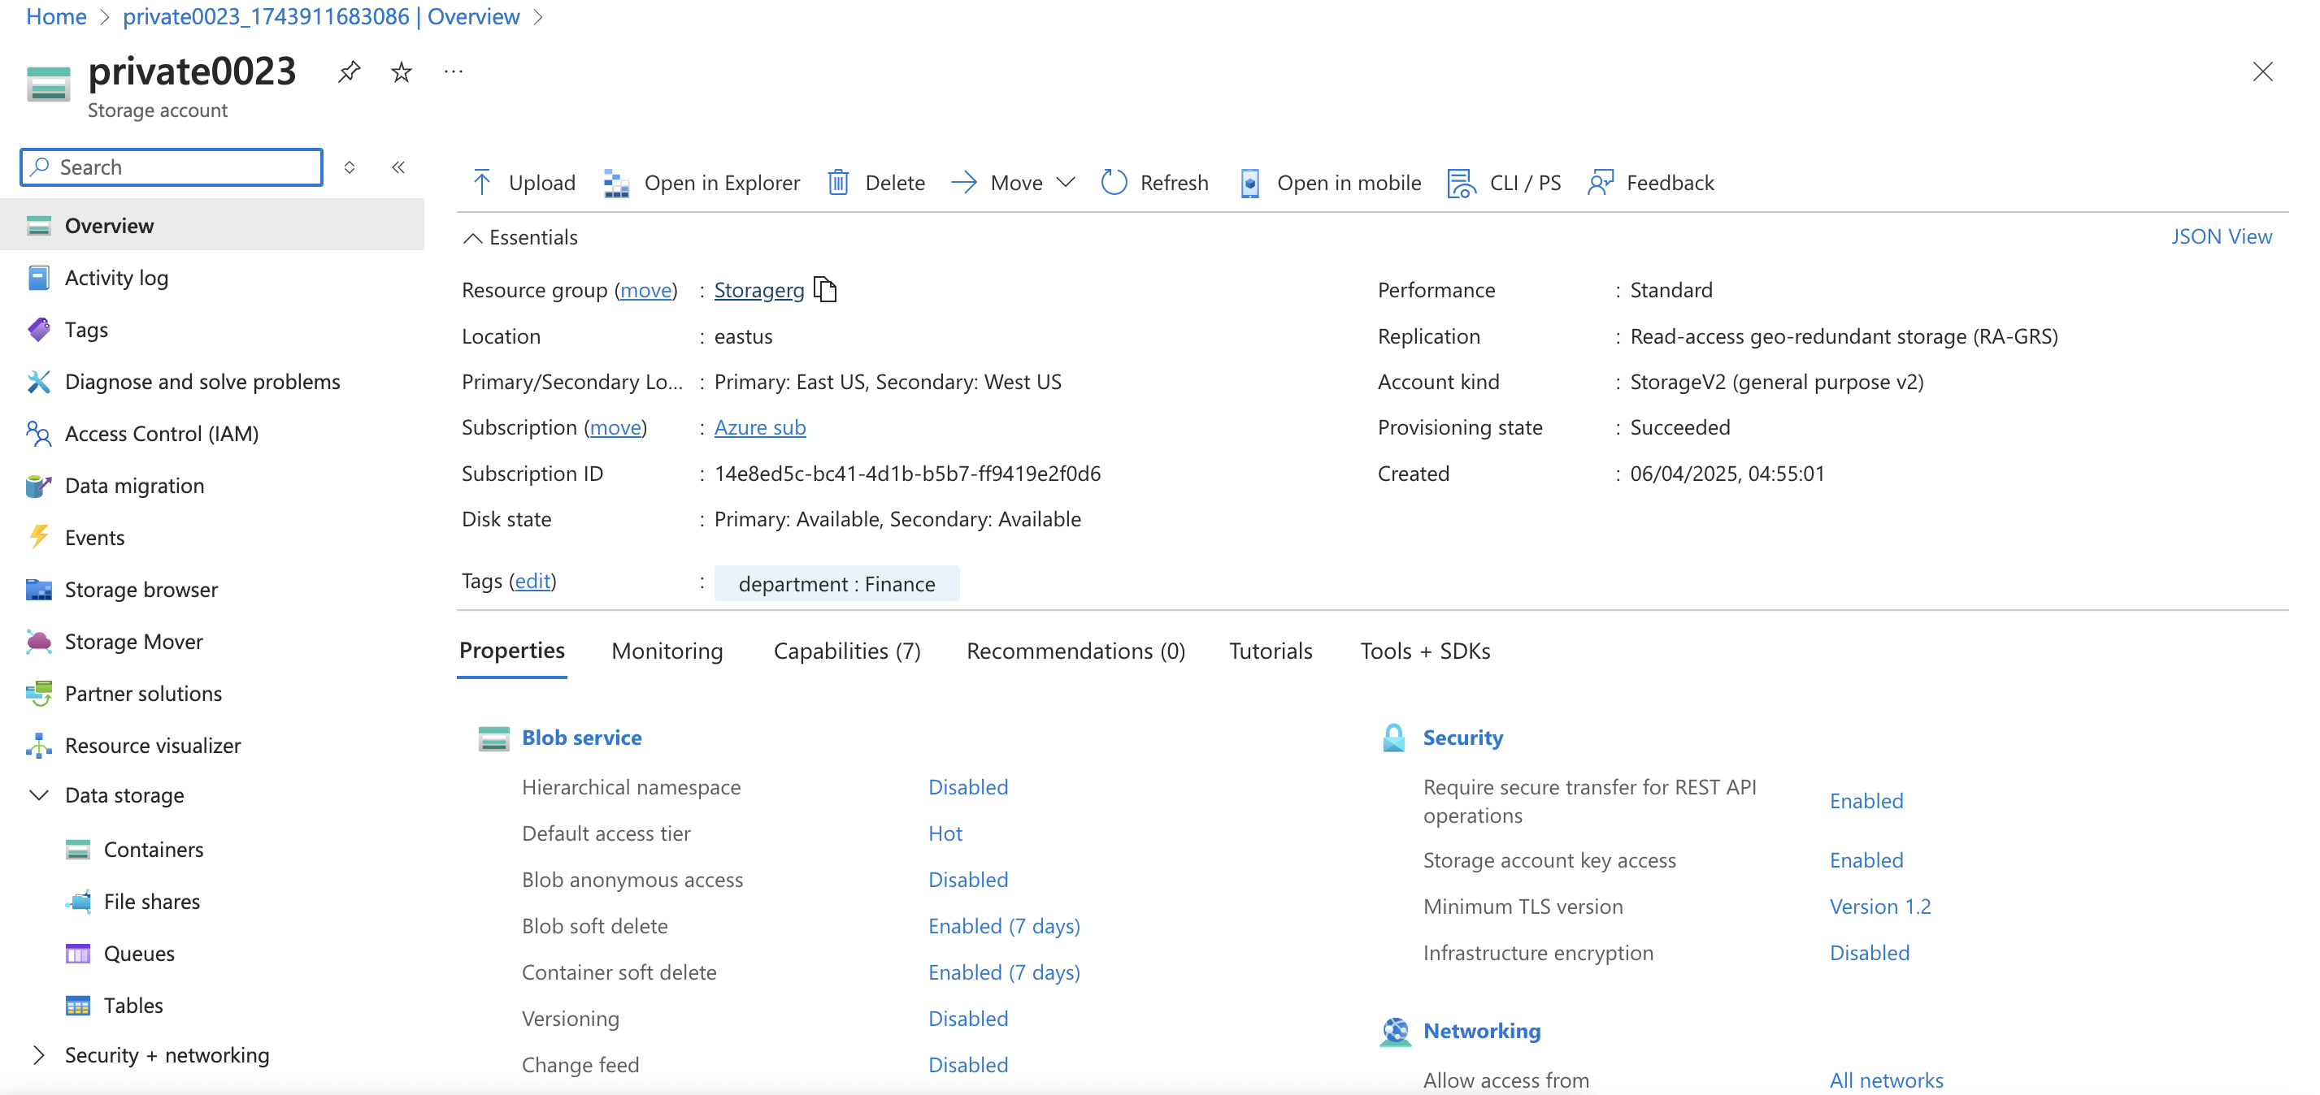2320x1095 pixels.
Task: Select Overview in the sidebar
Action: (x=212, y=226)
